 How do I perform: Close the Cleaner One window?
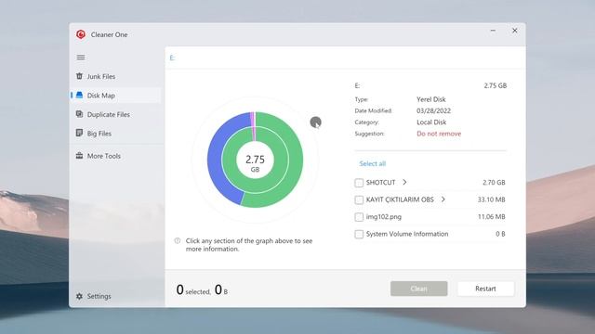pyautogui.click(x=514, y=31)
